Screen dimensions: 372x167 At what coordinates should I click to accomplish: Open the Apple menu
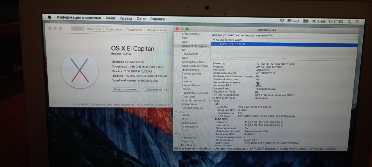click(49, 17)
